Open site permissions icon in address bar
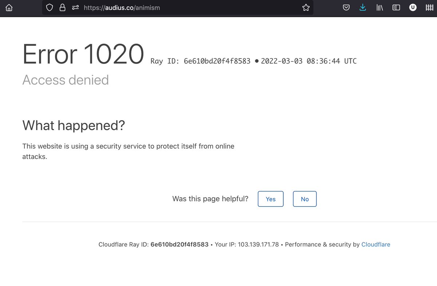437x286 pixels. 75,8
